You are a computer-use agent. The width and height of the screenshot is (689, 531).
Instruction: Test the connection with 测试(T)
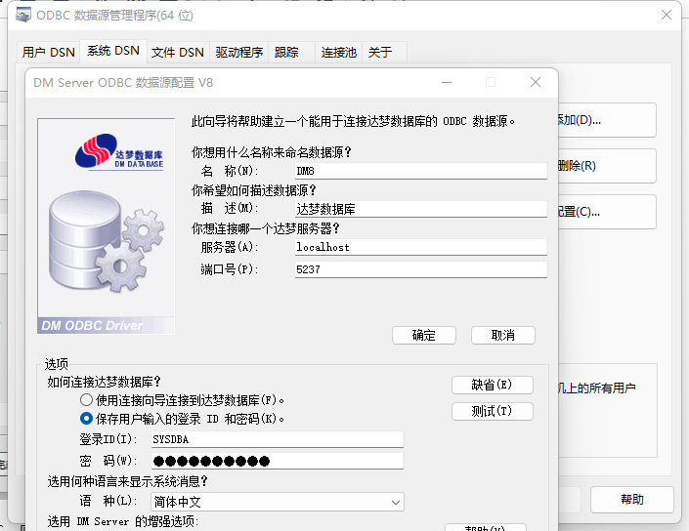493,411
